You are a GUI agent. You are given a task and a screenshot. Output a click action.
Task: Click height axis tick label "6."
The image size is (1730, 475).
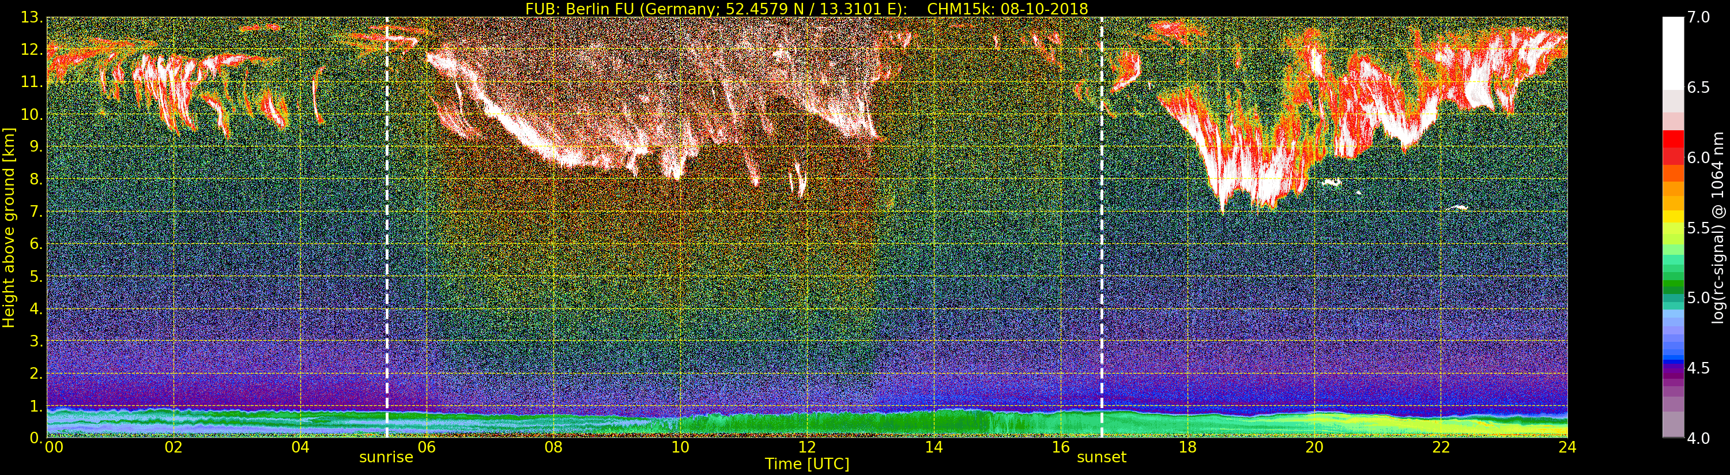[36, 244]
